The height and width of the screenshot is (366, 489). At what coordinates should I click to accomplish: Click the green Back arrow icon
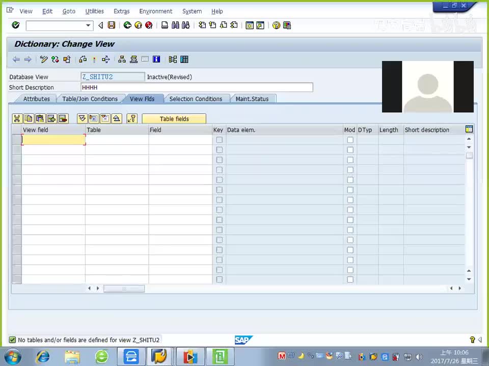pyautogui.click(x=127, y=25)
